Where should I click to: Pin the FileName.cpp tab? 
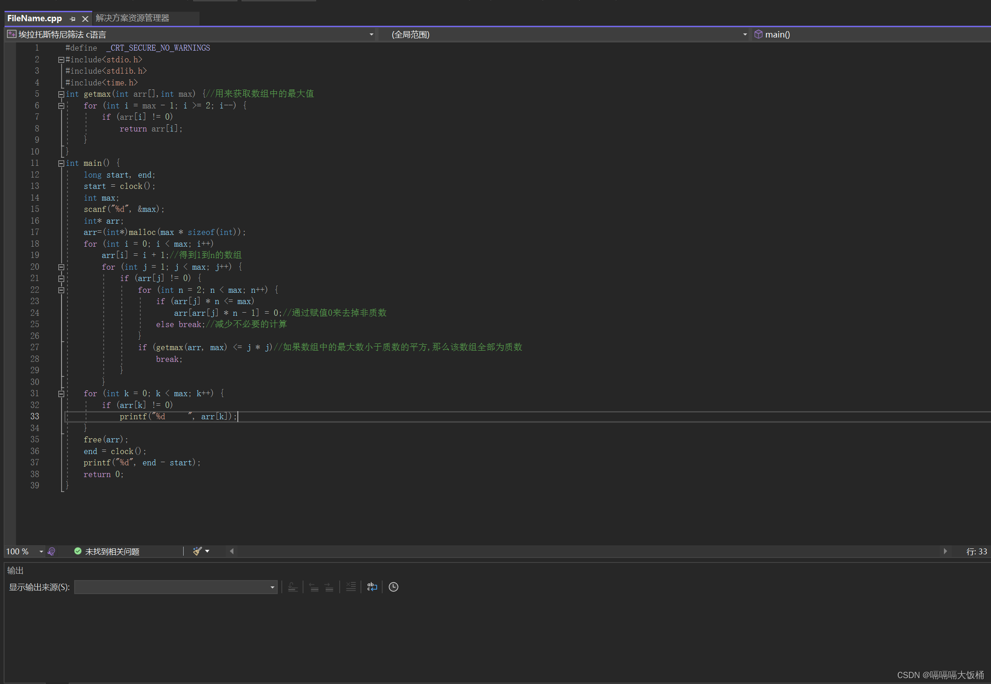[72, 19]
